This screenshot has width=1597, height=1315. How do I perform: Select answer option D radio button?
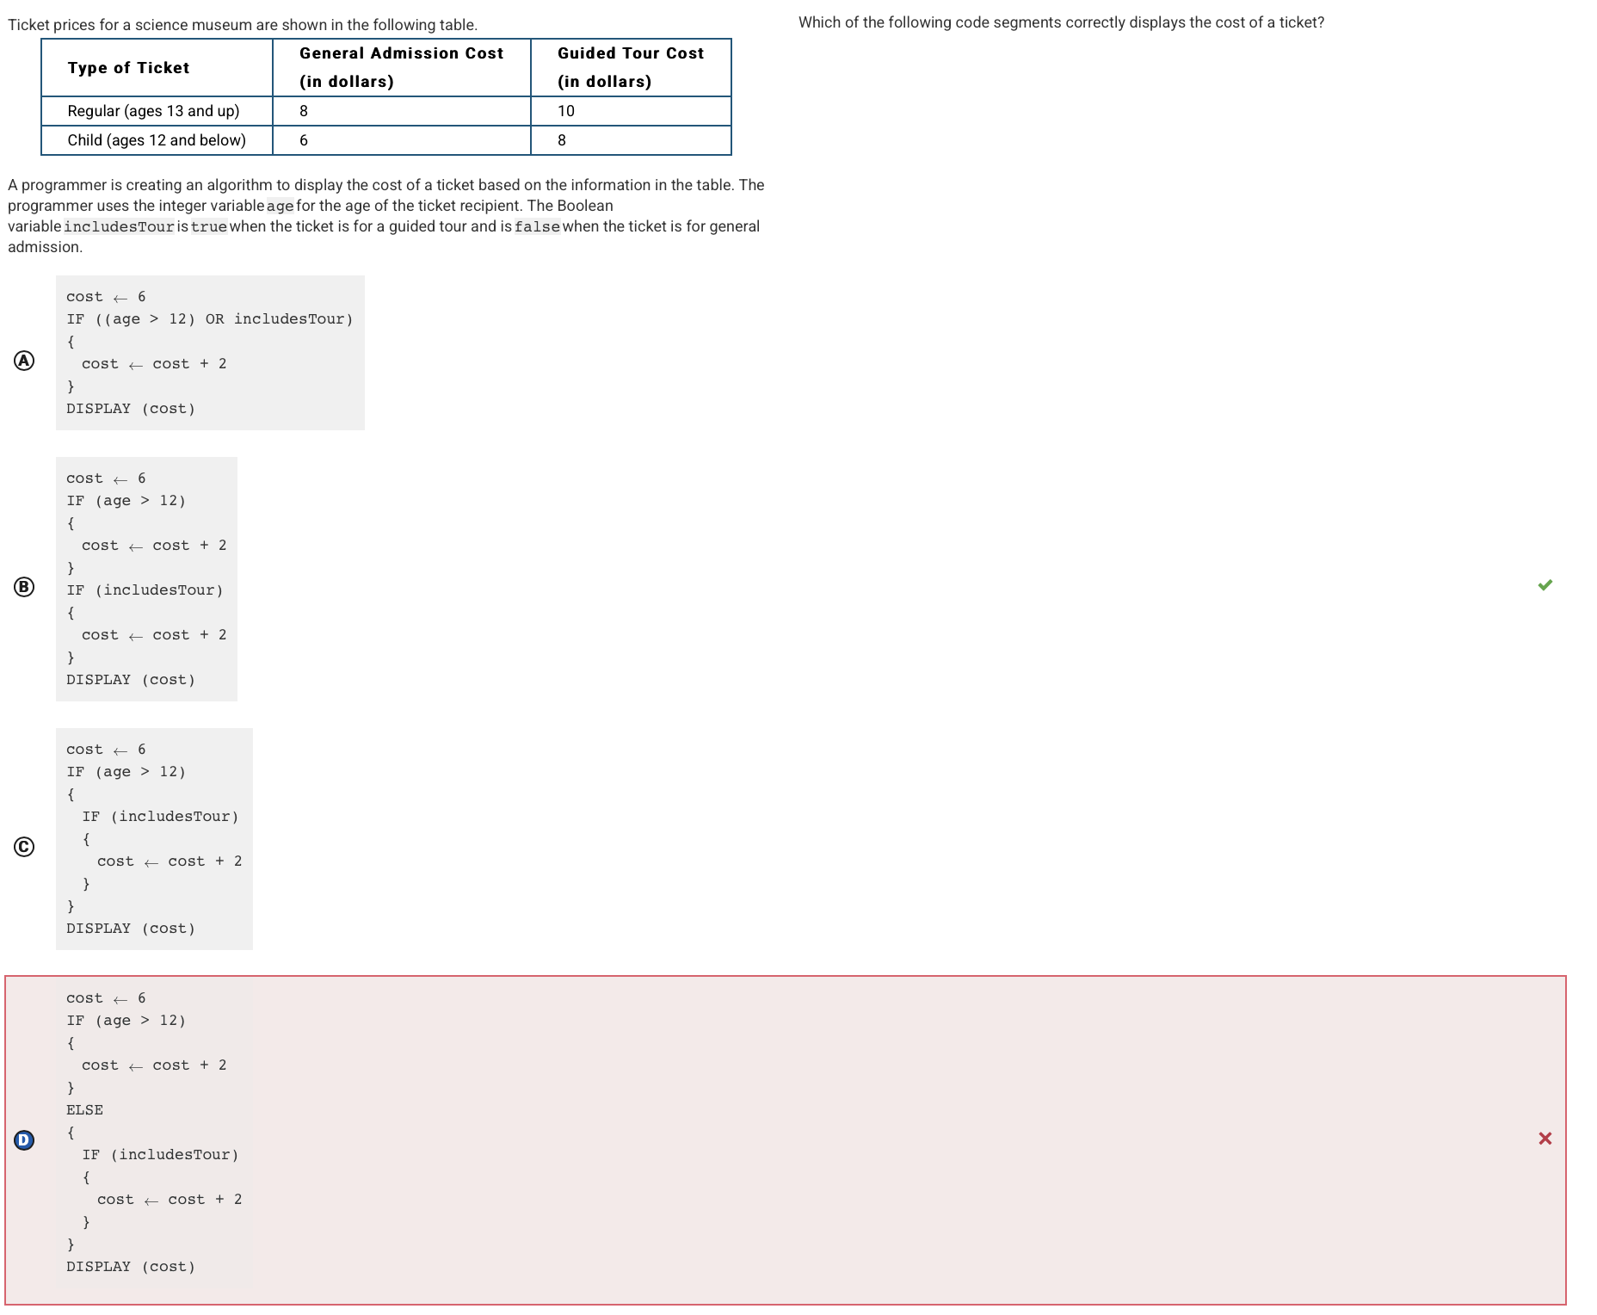[24, 1140]
